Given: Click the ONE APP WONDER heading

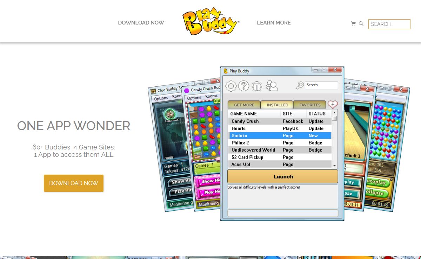Looking at the screenshot, I should (x=74, y=126).
